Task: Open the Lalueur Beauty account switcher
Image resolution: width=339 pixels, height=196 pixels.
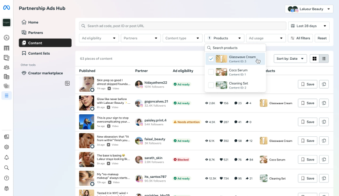Action: coord(309,9)
